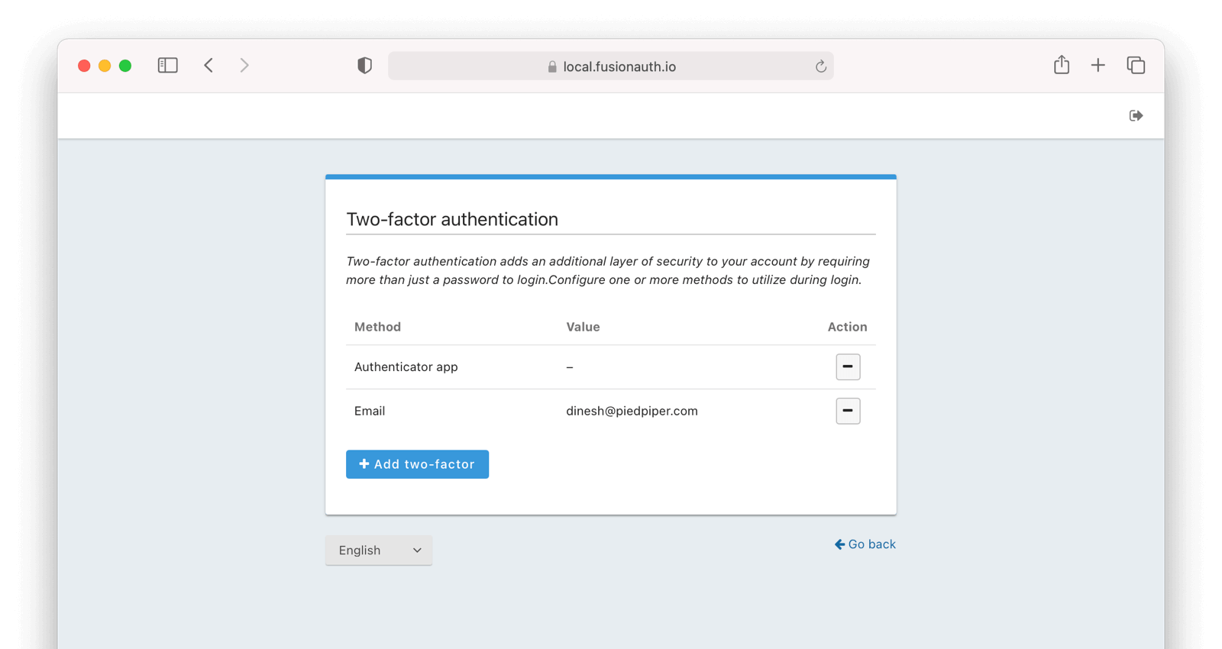1222x649 pixels.
Task: Click the logout icon in page header
Action: pyautogui.click(x=1136, y=115)
